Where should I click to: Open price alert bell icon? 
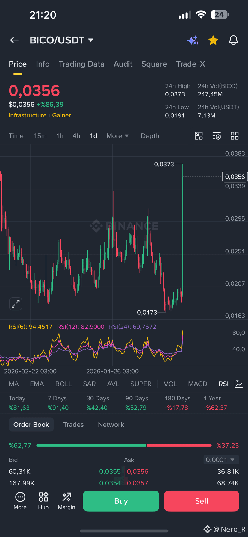click(x=233, y=40)
